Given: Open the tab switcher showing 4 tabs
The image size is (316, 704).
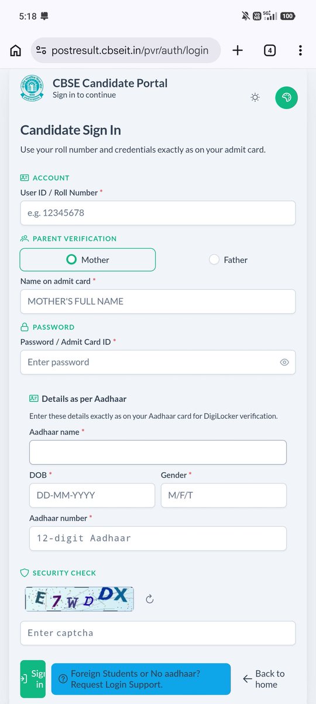Looking at the screenshot, I should click(x=269, y=50).
